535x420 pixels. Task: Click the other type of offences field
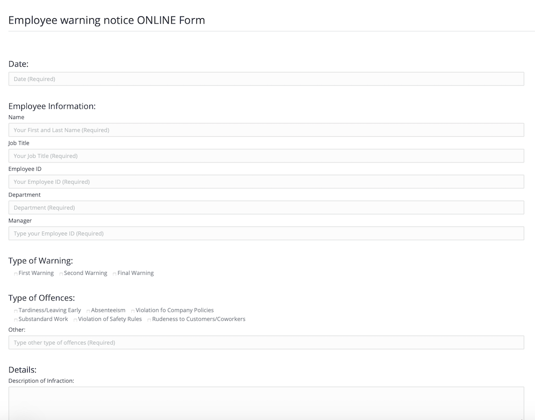click(266, 343)
